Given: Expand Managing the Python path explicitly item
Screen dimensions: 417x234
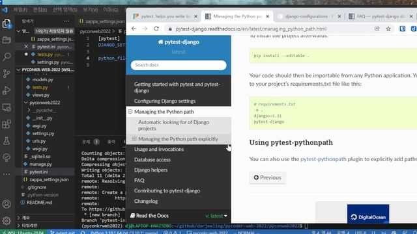Looking at the screenshot, I should 134,138.
